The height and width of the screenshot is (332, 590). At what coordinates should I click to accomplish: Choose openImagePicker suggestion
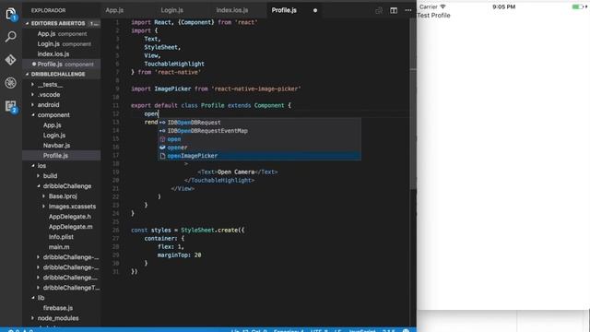click(259, 156)
